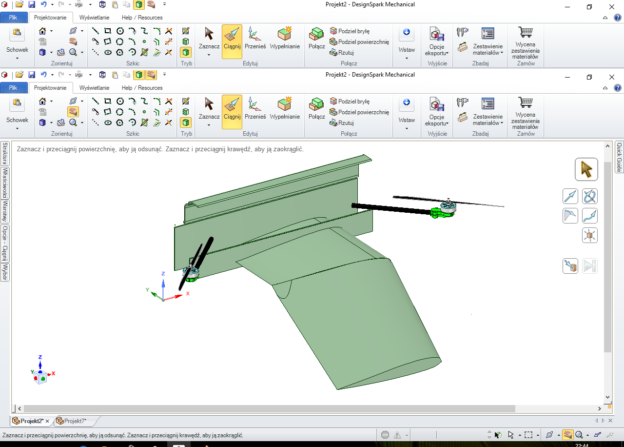Viewport: 624px width, 447px height.
Task: Show the Warstwy side panel
Action: coord(5,211)
